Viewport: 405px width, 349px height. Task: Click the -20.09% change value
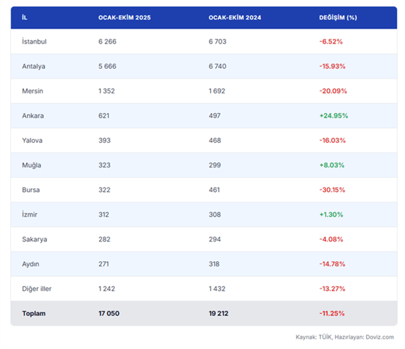point(333,91)
